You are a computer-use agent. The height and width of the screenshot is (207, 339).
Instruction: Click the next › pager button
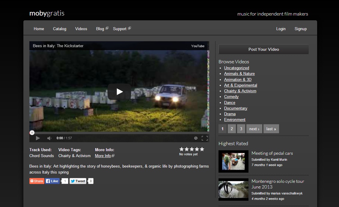tap(254, 129)
